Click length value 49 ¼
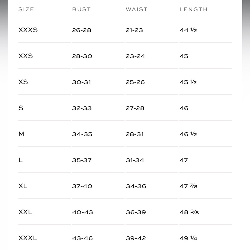 188,238
